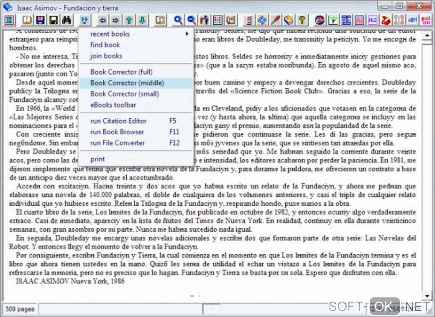The height and width of the screenshot is (317, 435).
Task: Click the yellow and blue book icon
Action: pyautogui.click(x=289, y=20)
